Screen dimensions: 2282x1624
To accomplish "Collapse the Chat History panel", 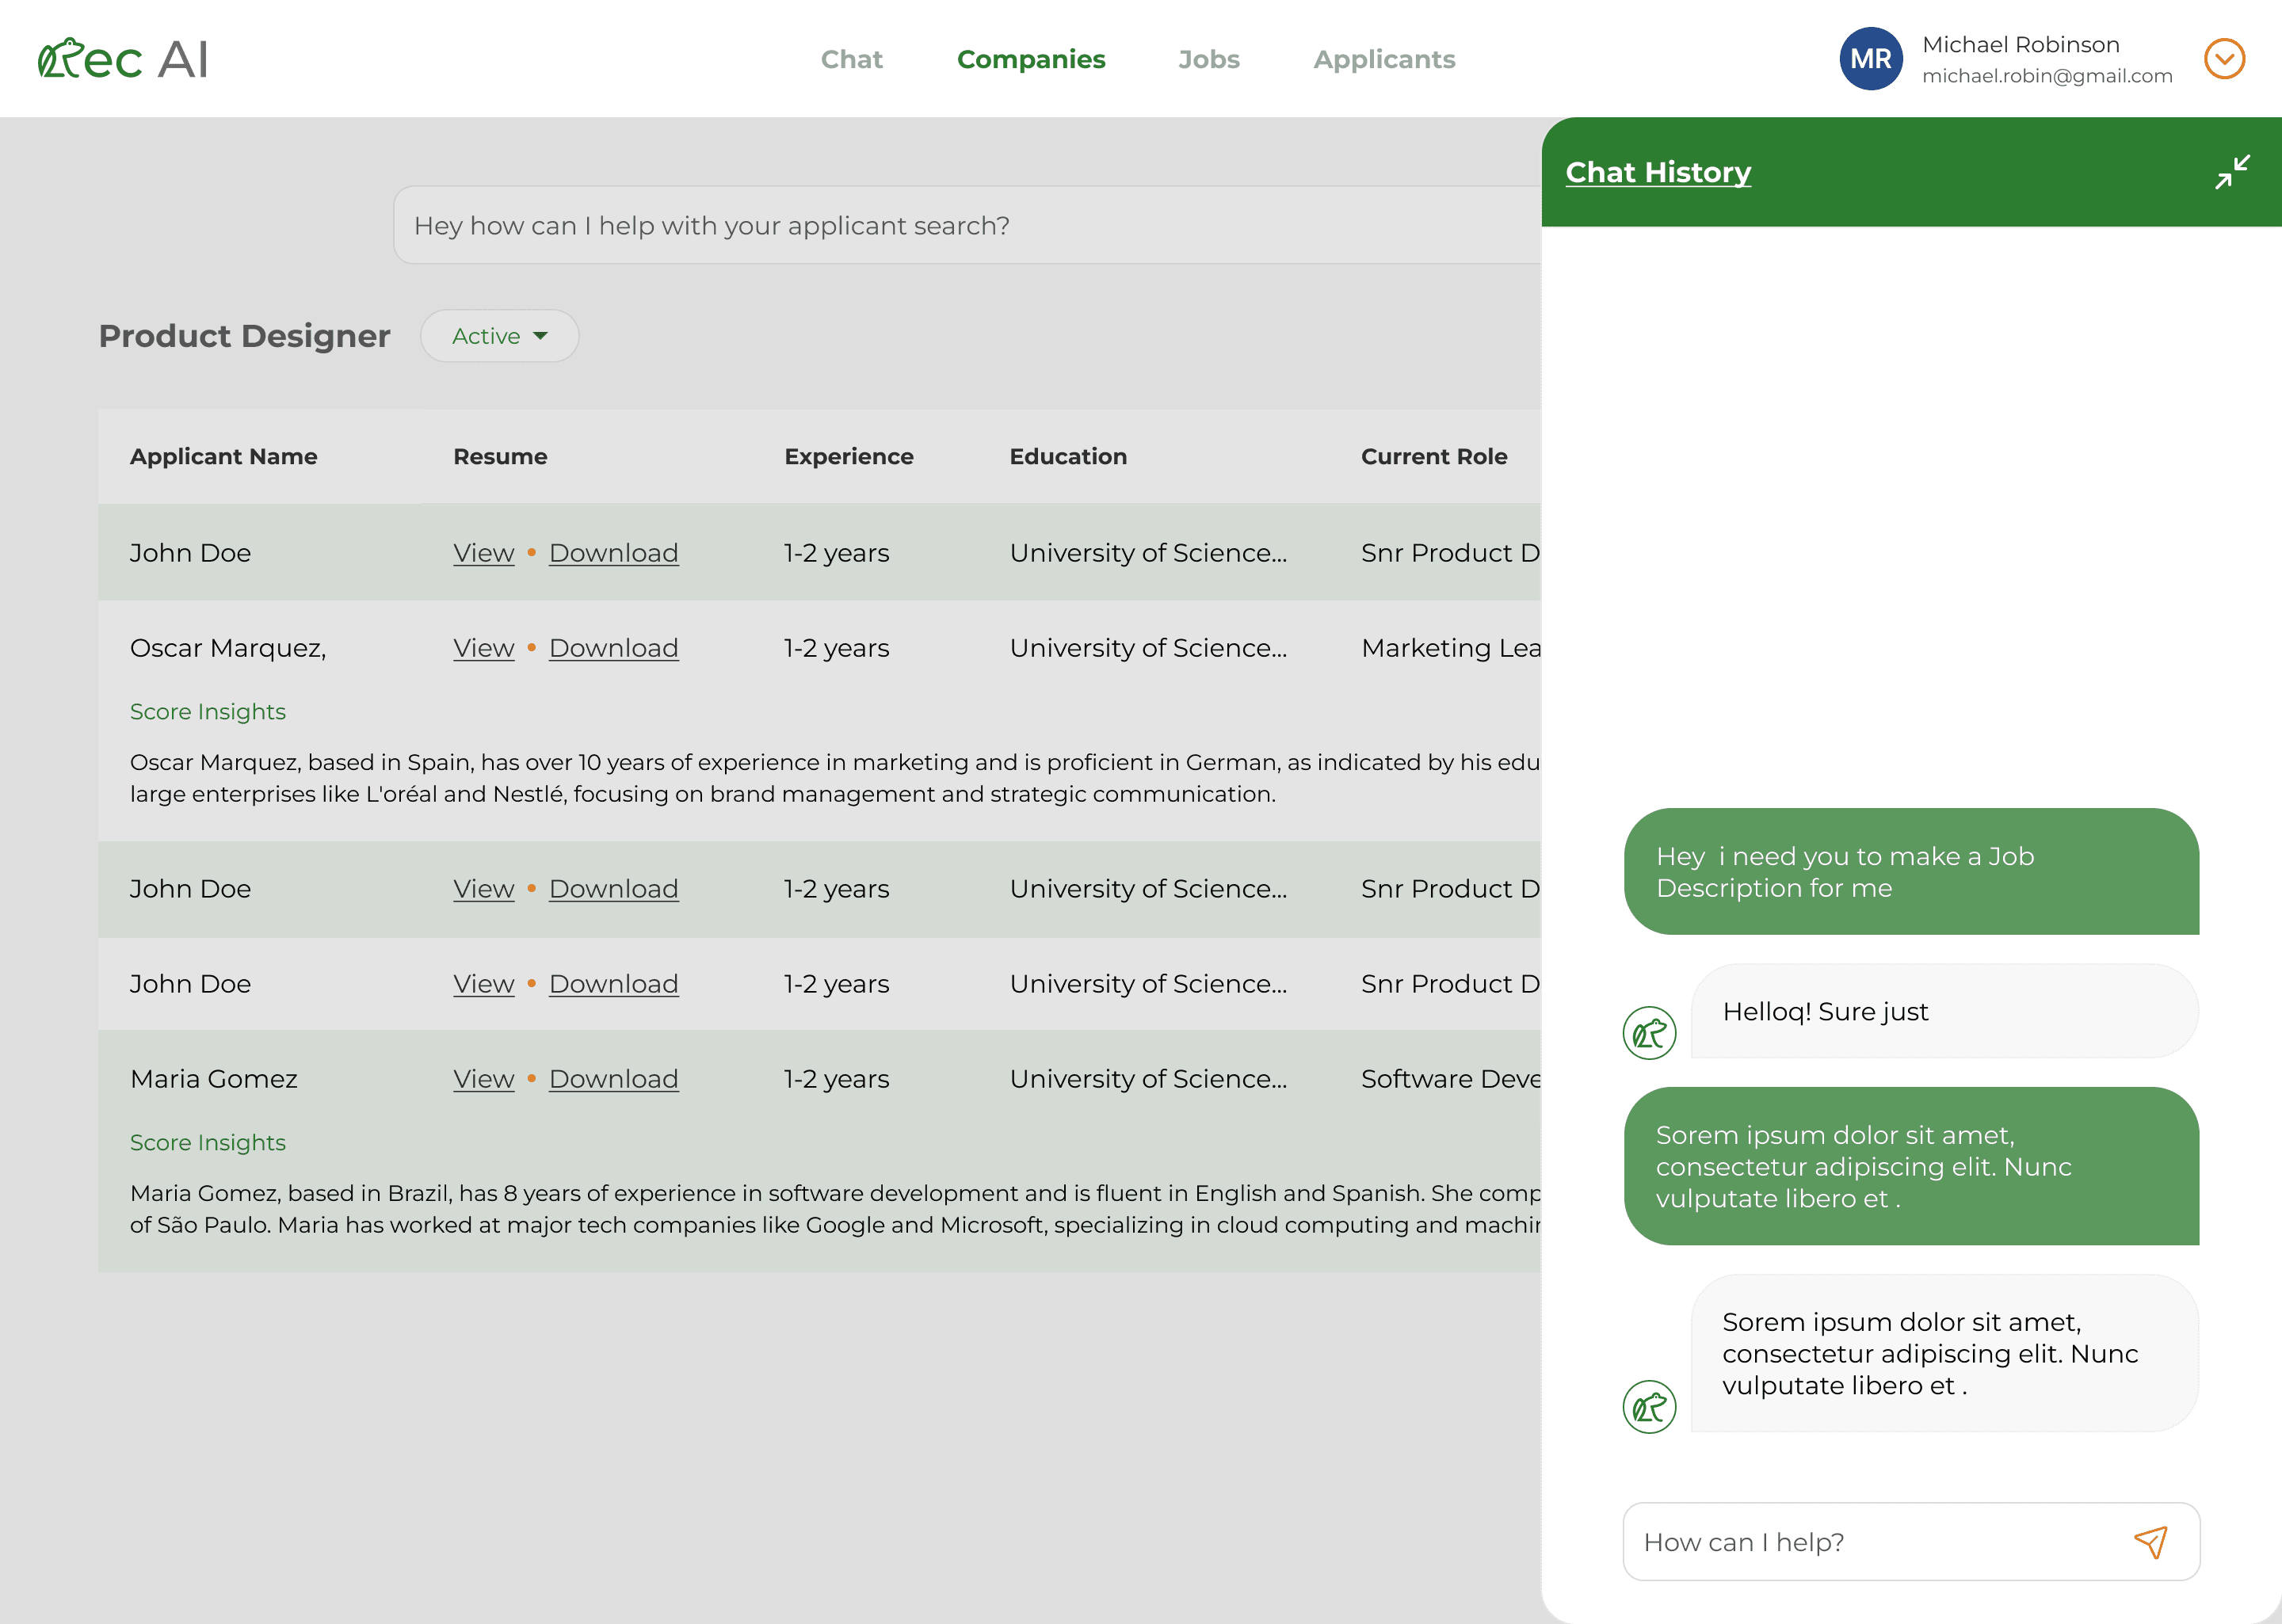I will [x=2231, y=172].
